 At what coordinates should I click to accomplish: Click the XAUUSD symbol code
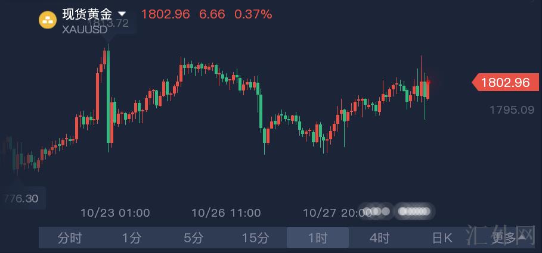click(83, 29)
